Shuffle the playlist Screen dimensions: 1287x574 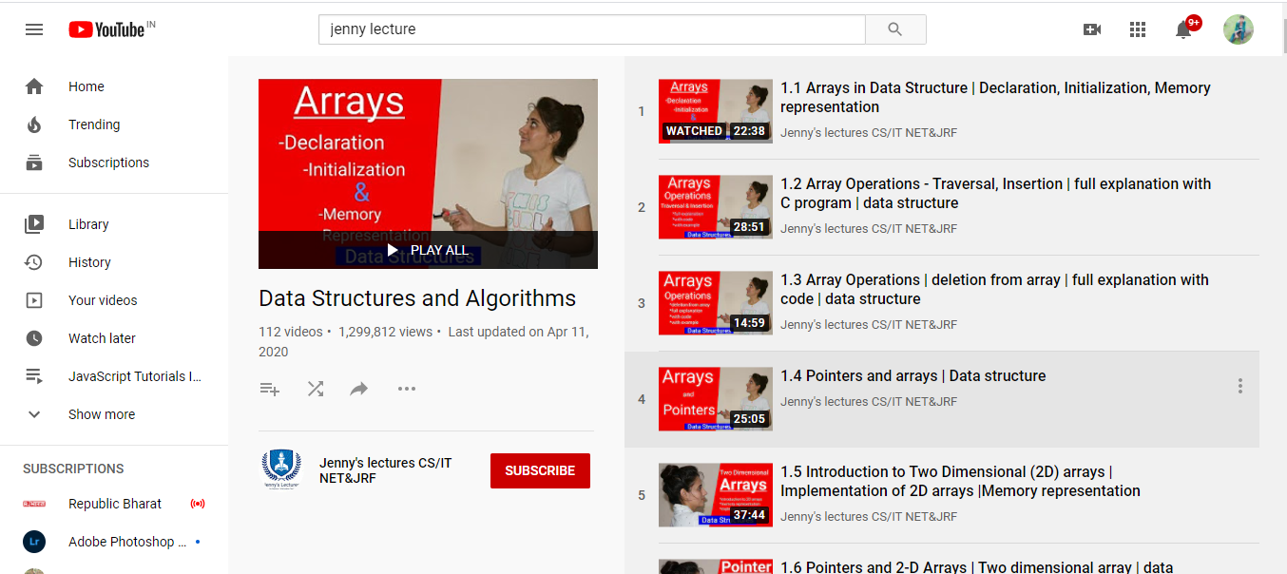click(316, 389)
